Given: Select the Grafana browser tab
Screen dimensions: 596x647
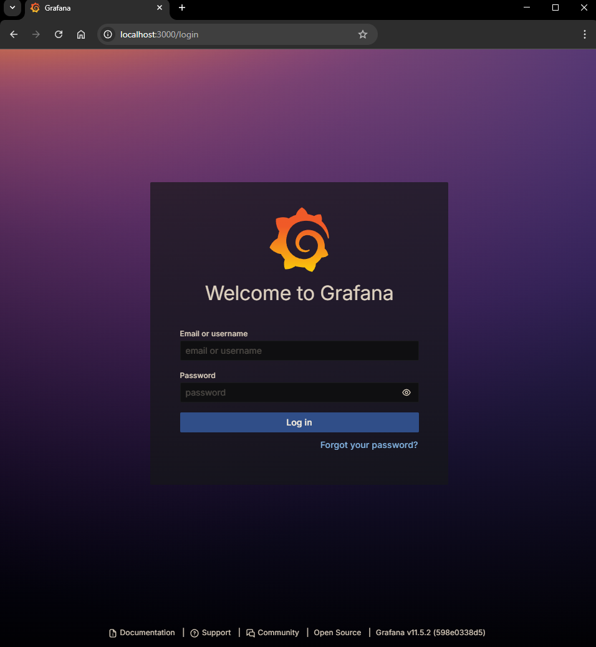Looking at the screenshot, I should coord(97,8).
